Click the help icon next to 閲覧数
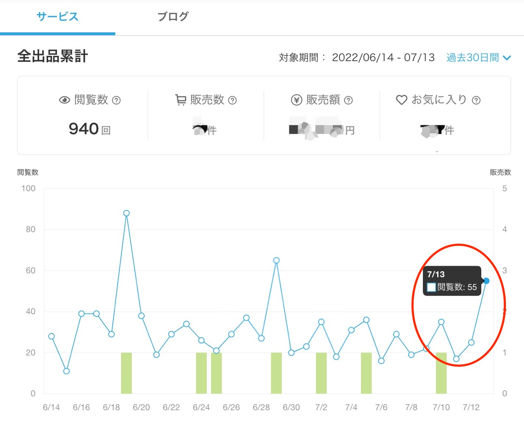524x423 pixels. click(x=116, y=100)
